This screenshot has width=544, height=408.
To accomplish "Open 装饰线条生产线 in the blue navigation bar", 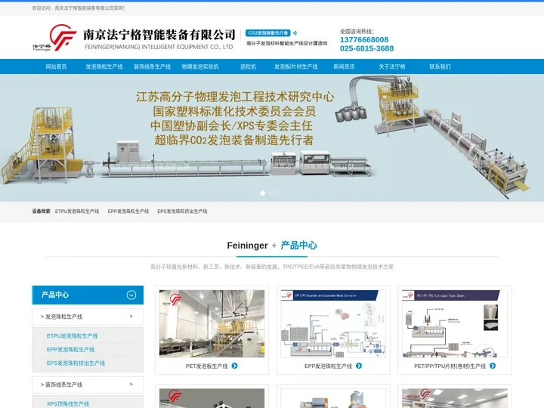I will coord(152,66).
